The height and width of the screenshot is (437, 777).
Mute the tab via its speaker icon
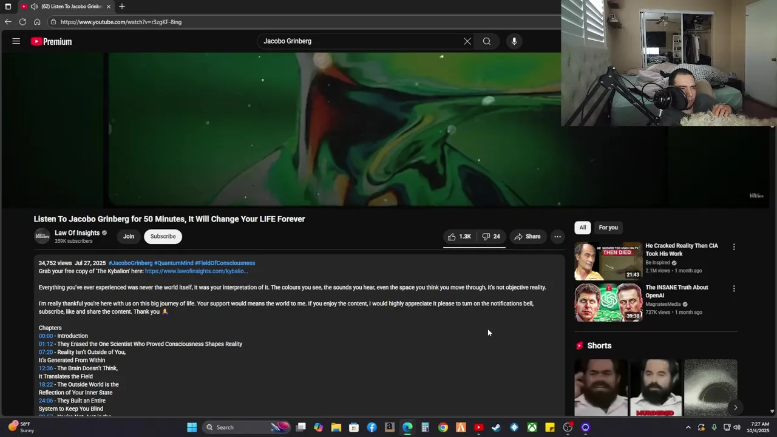click(34, 6)
